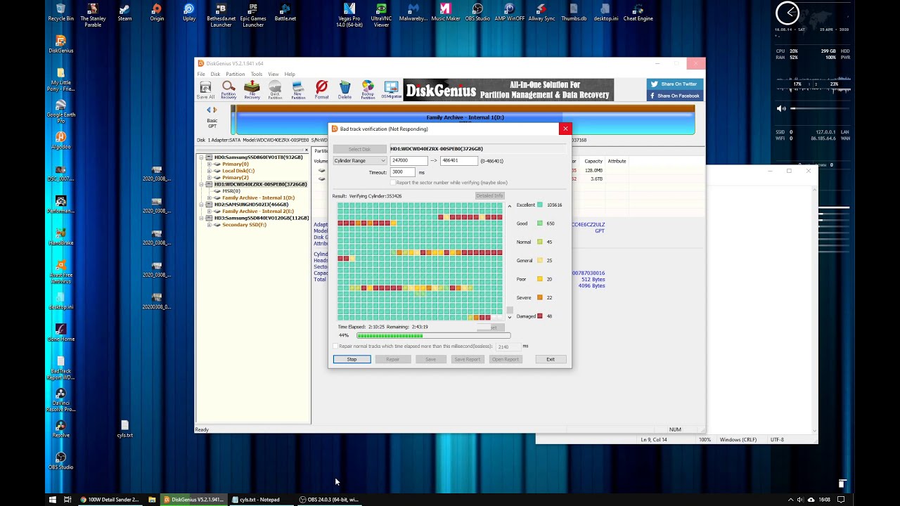Click the Save All toolbar icon
This screenshot has height=506, width=900.
[x=205, y=90]
